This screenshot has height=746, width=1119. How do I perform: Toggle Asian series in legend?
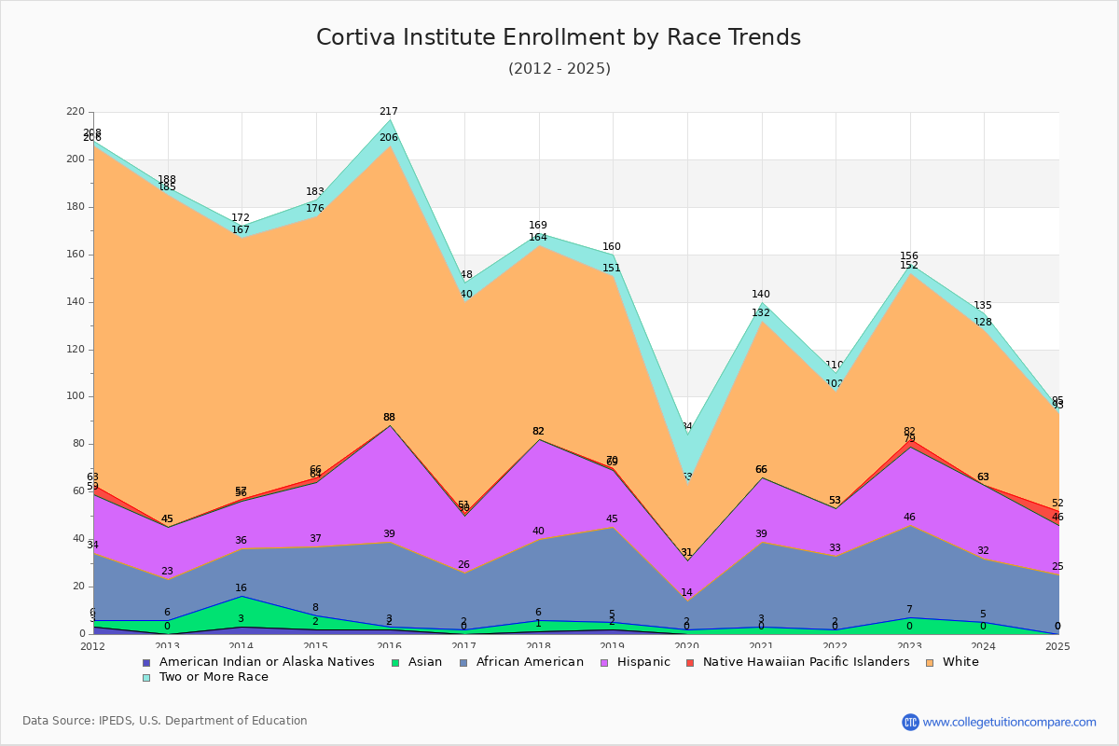point(416,662)
